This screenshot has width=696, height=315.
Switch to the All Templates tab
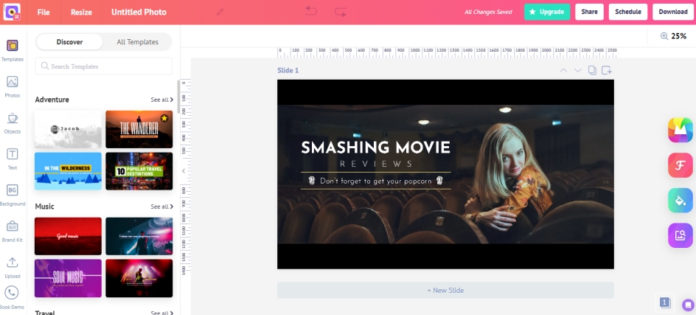(138, 42)
